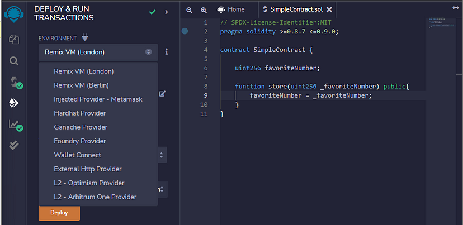Open the Remix VM (London) environment combo box

[98, 52]
